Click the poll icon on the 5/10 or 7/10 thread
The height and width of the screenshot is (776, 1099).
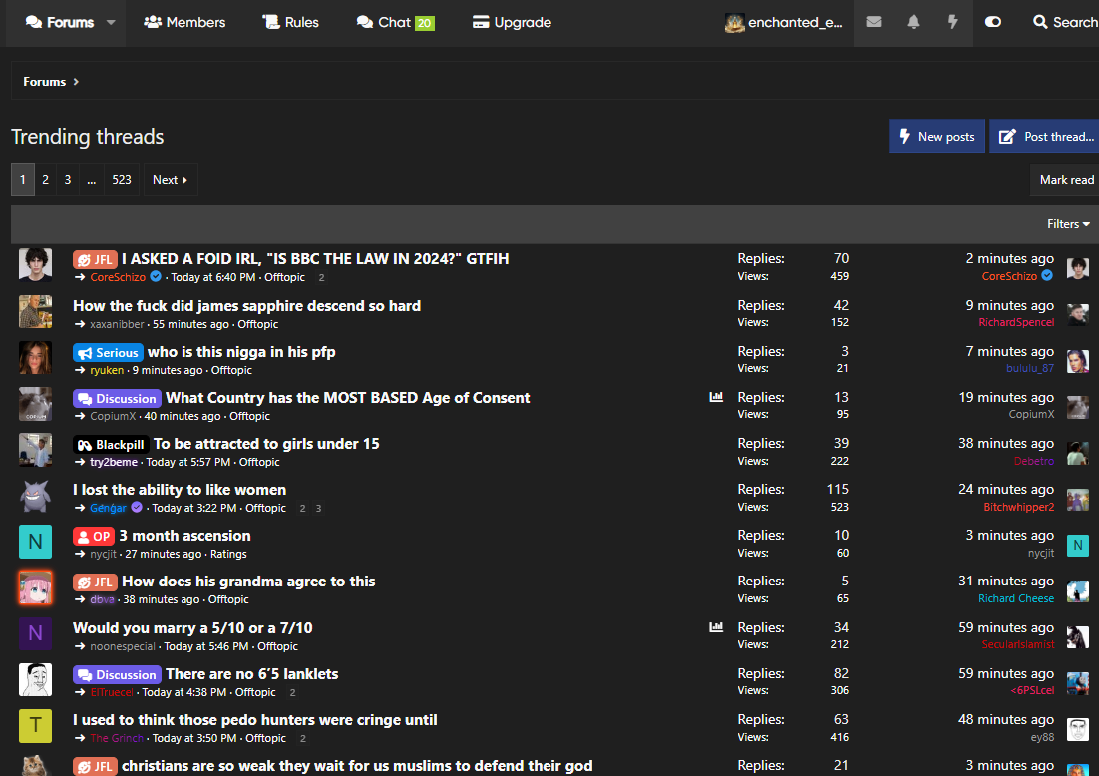click(716, 627)
